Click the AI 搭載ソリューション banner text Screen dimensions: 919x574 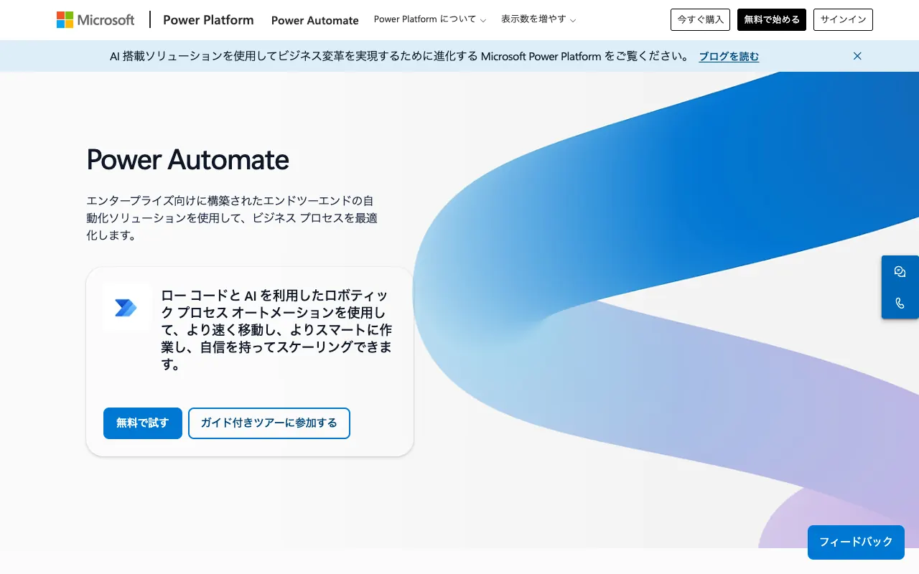(401, 56)
